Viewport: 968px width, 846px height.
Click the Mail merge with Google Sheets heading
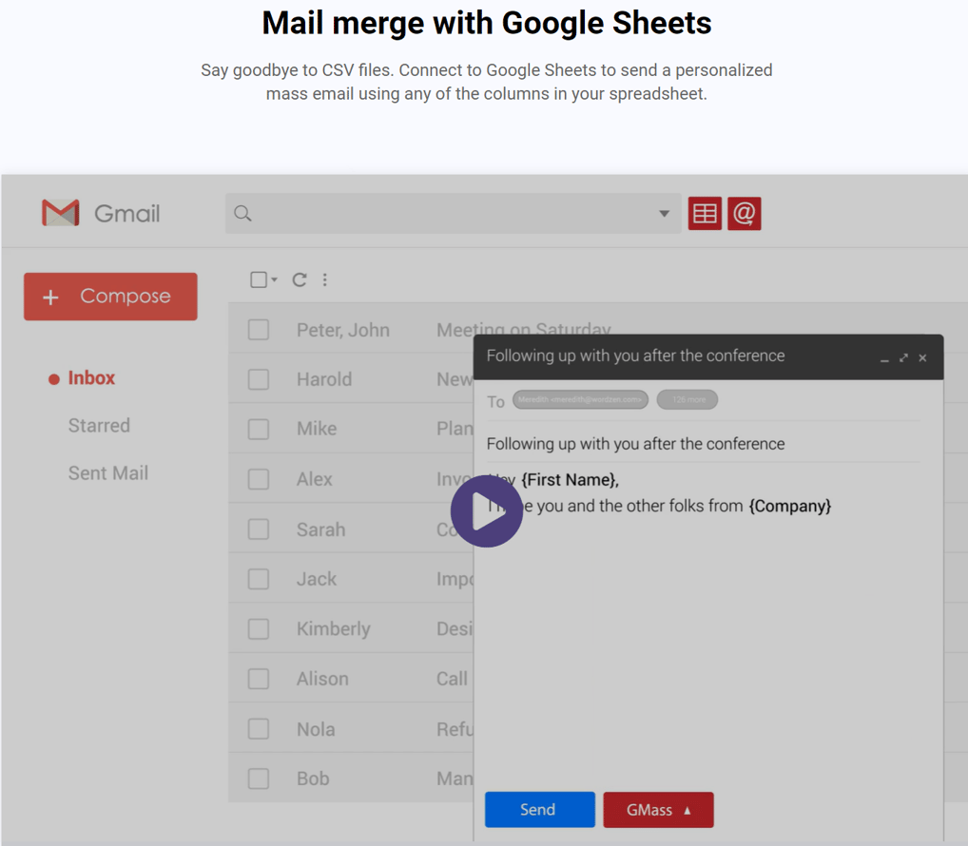pos(487,24)
